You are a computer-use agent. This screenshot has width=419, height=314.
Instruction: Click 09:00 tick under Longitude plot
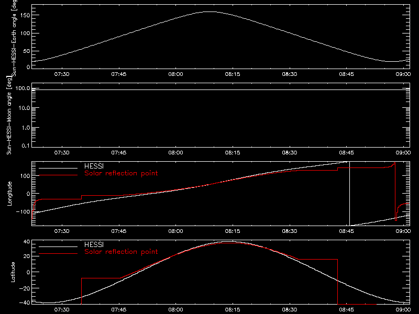[403, 231]
